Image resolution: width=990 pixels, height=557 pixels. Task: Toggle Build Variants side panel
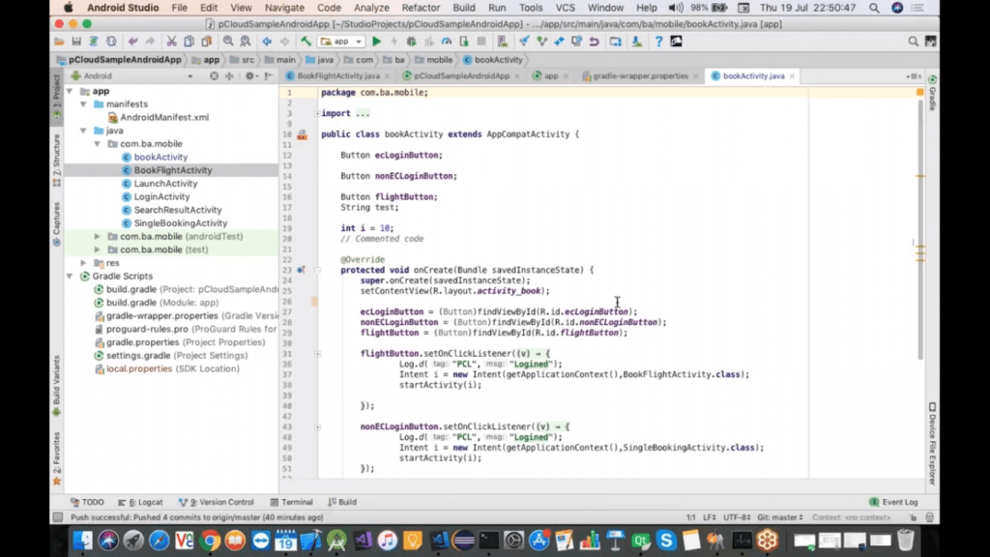[x=56, y=380]
